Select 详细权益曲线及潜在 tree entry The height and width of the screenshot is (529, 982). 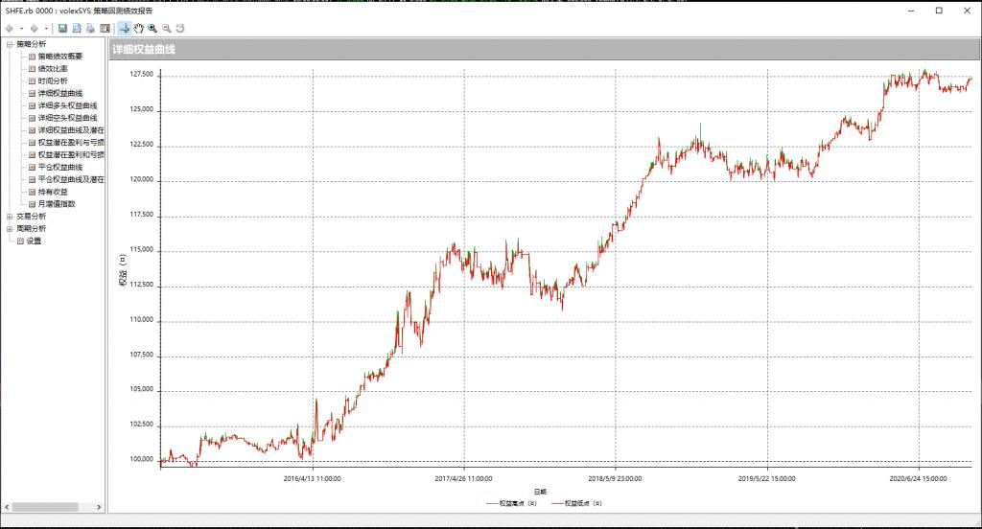point(71,130)
